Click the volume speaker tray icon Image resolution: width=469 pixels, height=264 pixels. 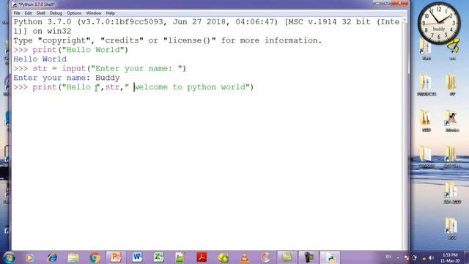[x=432, y=257]
